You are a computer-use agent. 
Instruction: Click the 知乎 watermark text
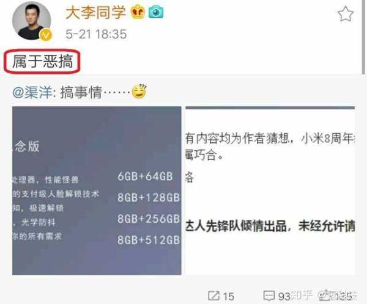pyautogui.click(x=302, y=295)
